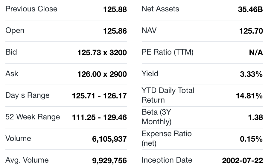Click the Open price value 125.86
Image resolution: width=268 pixels, height=168 pixels.
[115, 31]
